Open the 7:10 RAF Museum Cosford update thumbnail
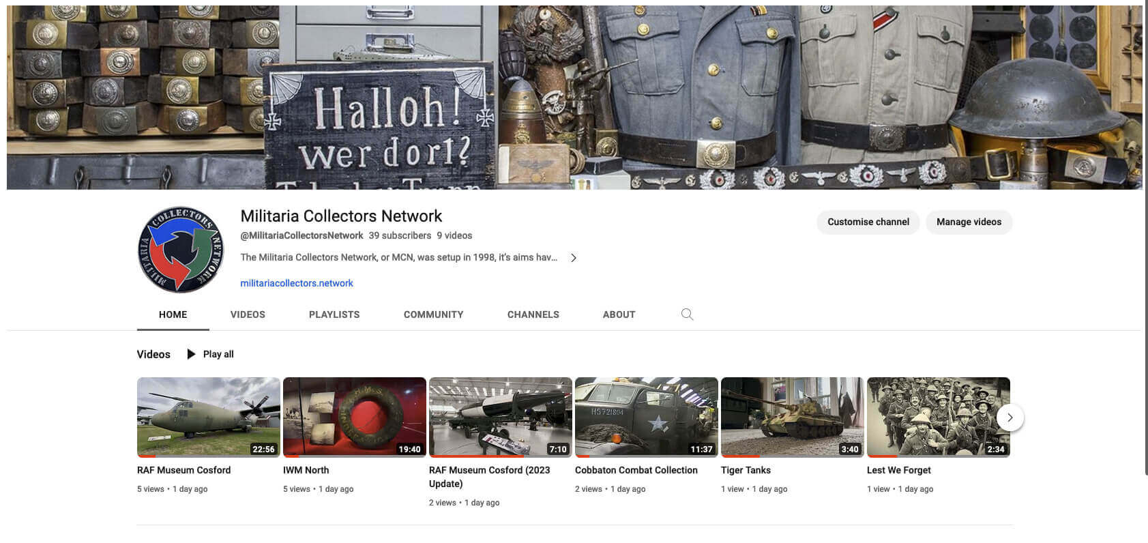 tap(501, 417)
